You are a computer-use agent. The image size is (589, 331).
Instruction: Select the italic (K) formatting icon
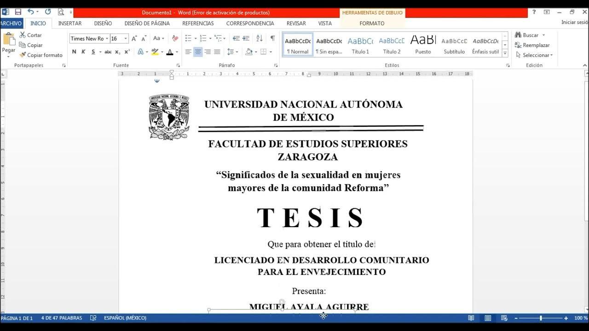(83, 51)
